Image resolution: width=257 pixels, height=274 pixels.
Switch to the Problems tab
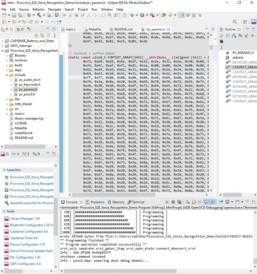(x=97, y=202)
